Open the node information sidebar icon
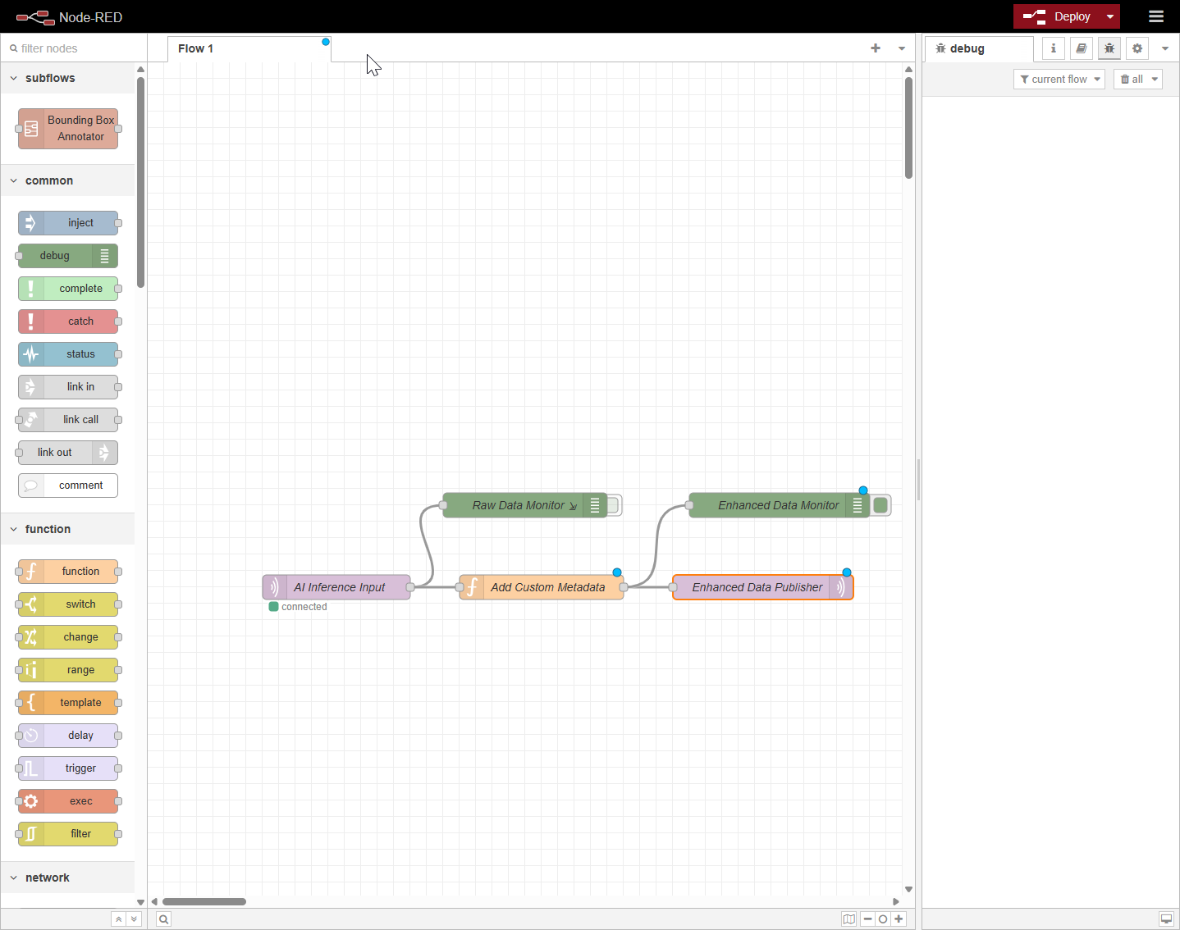This screenshot has height=930, width=1180. pos(1053,48)
